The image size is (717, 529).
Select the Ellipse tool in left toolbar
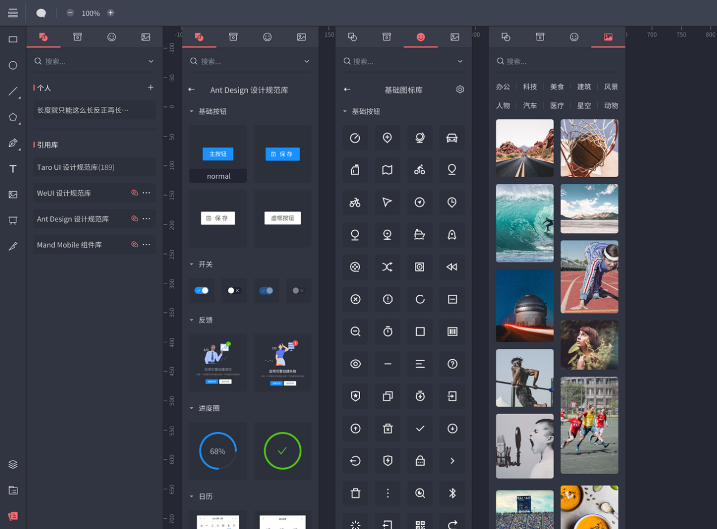tap(12, 65)
